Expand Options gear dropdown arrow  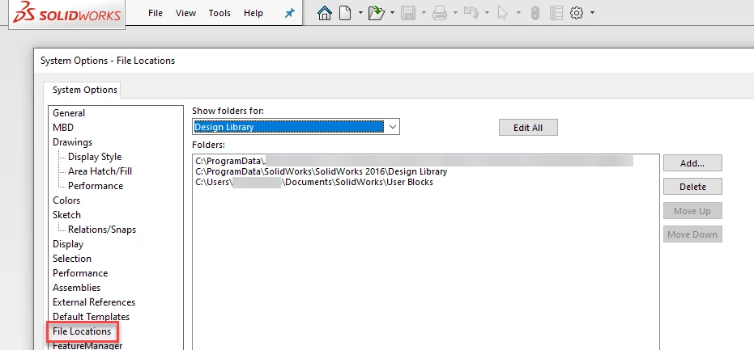pos(592,13)
